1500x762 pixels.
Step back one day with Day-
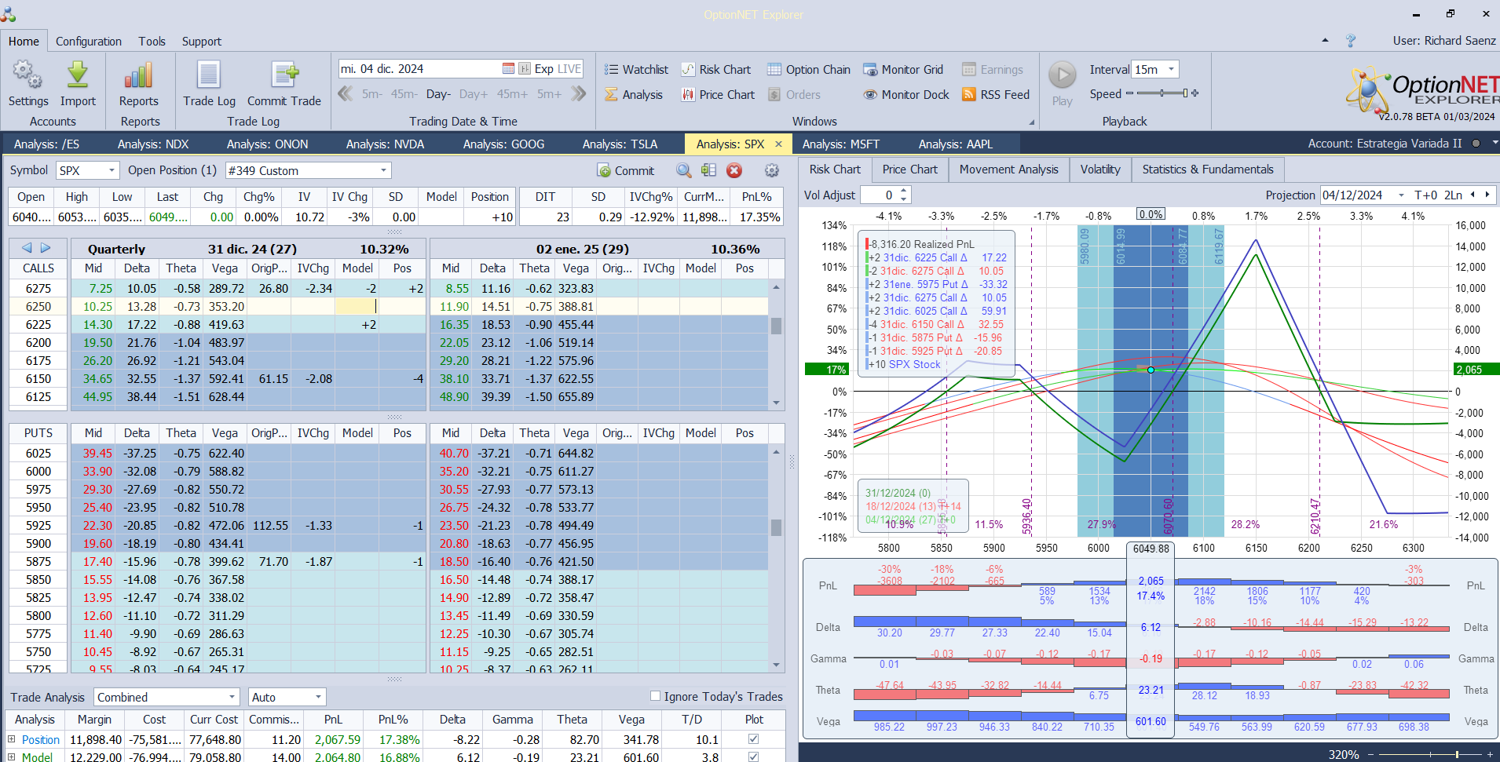coord(438,94)
